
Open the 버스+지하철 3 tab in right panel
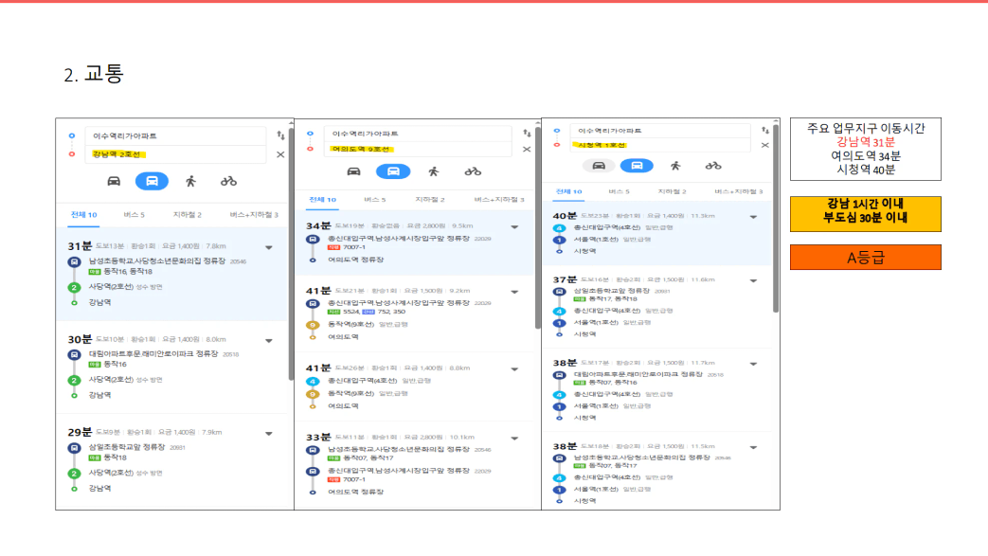click(739, 191)
